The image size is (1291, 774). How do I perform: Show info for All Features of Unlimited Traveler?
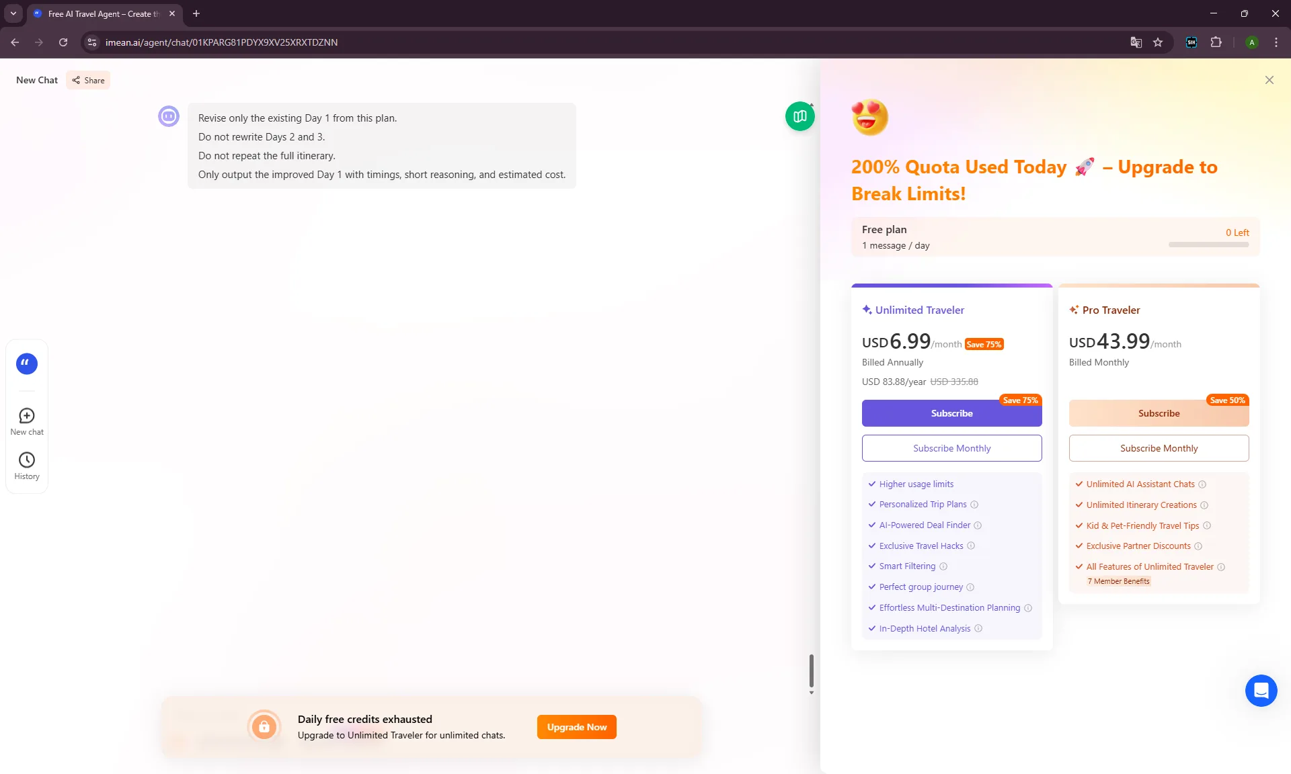click(1221, 567)
